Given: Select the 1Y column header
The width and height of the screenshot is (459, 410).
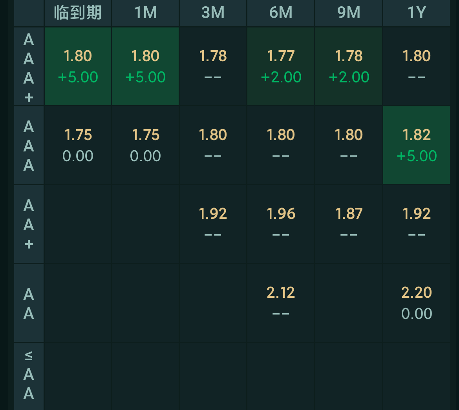Looking at the screenshot, I should click(416, 13).
